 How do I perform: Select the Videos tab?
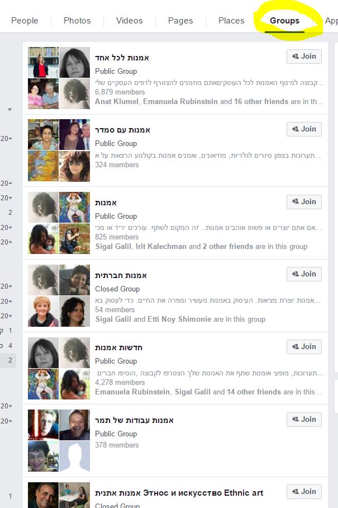coord(129,21)
